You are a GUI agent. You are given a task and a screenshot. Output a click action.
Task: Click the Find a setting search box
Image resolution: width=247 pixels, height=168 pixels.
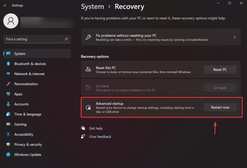pos(34,39)
